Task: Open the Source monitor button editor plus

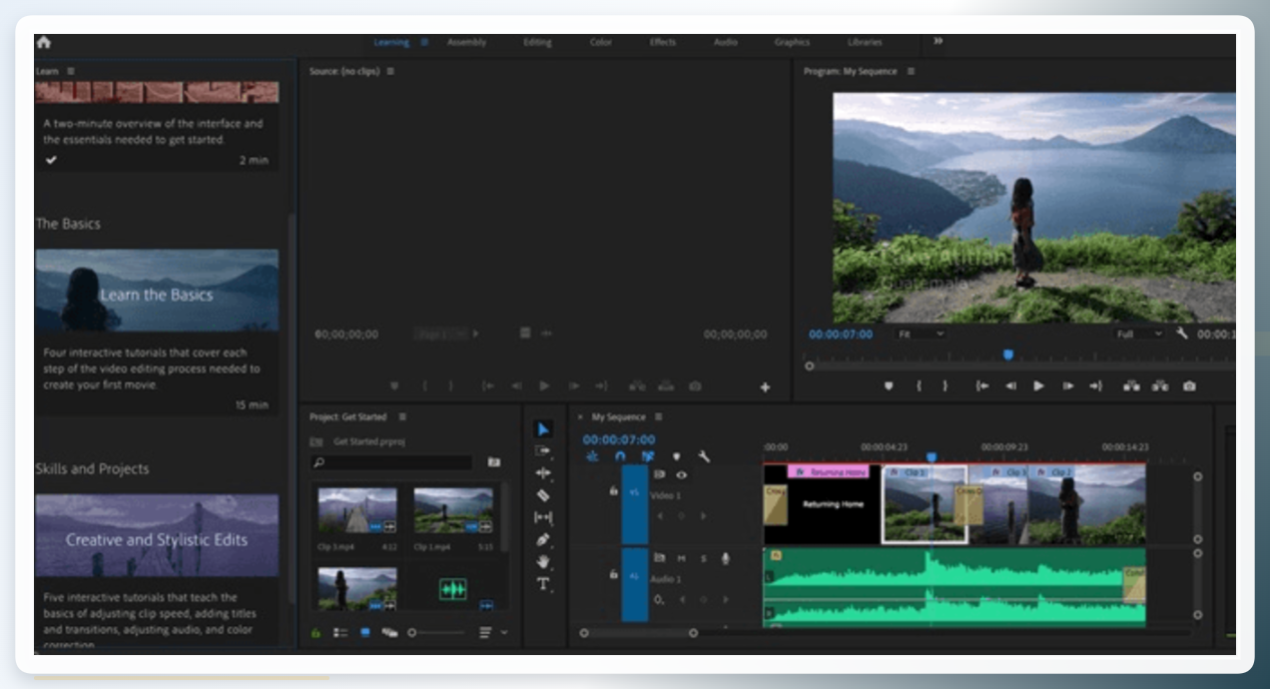Action: click(x=766, y=386)
